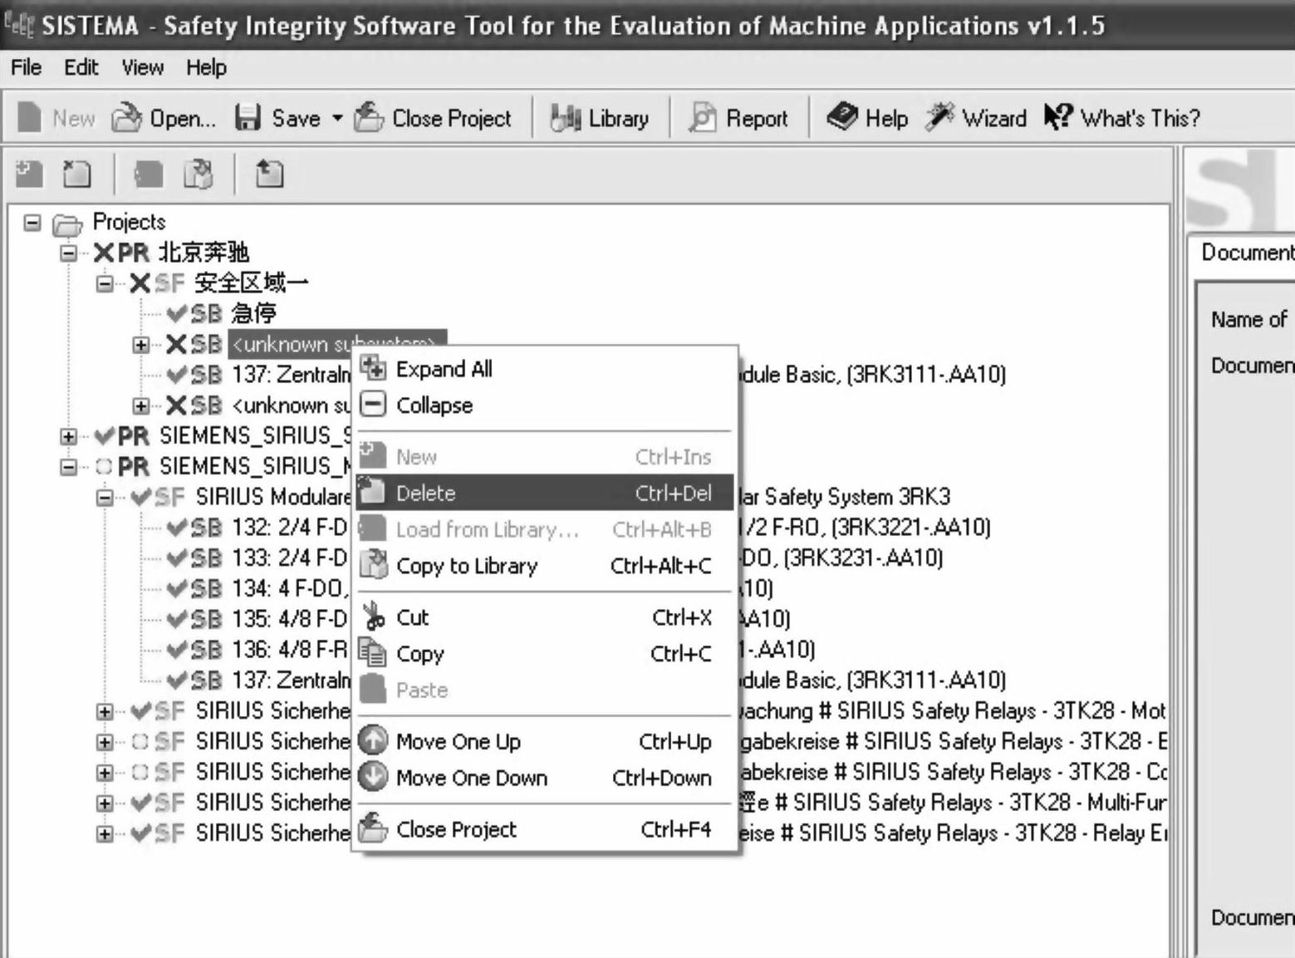Switch to the Documentation tab on the right
Screen dimensions: 1295x958
pos(1246,253)
